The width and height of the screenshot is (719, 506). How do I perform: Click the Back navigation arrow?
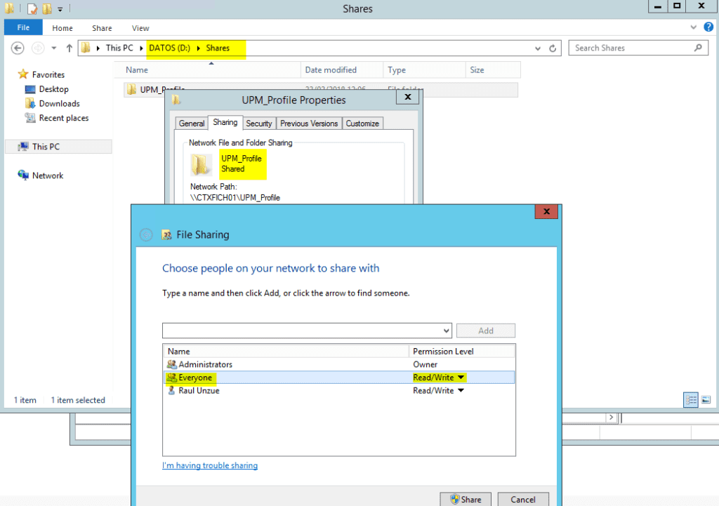[x=18, y=48]
